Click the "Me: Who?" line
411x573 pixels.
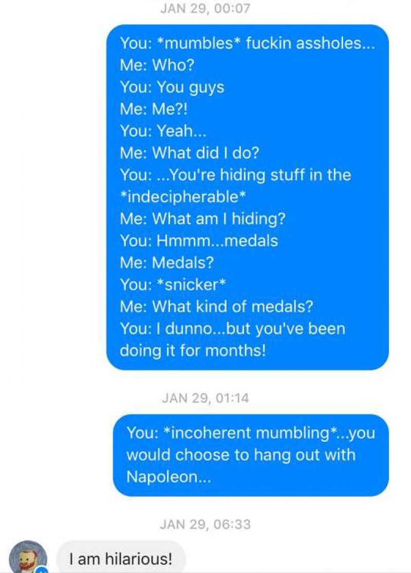pos(157,65)
